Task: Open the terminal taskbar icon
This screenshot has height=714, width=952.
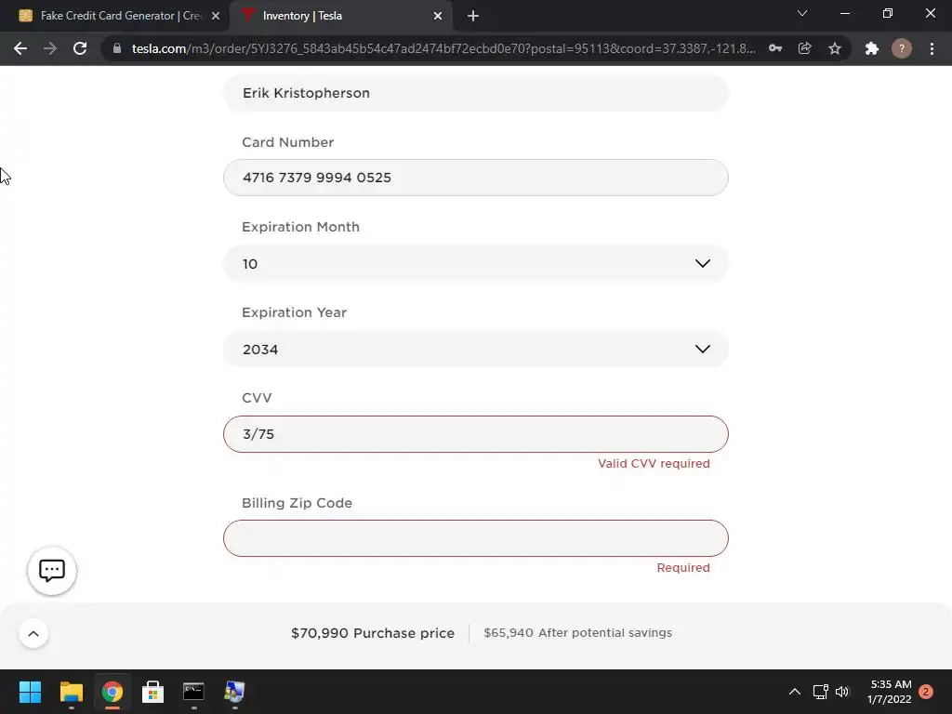Action: 193,692
